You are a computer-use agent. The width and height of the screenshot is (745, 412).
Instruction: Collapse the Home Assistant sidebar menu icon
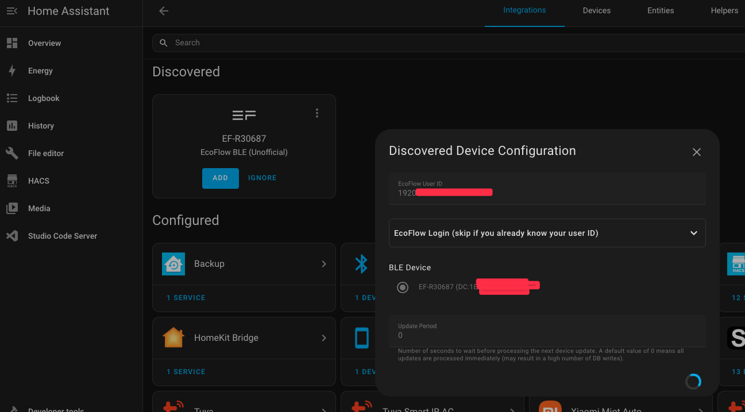pos(12,11)
